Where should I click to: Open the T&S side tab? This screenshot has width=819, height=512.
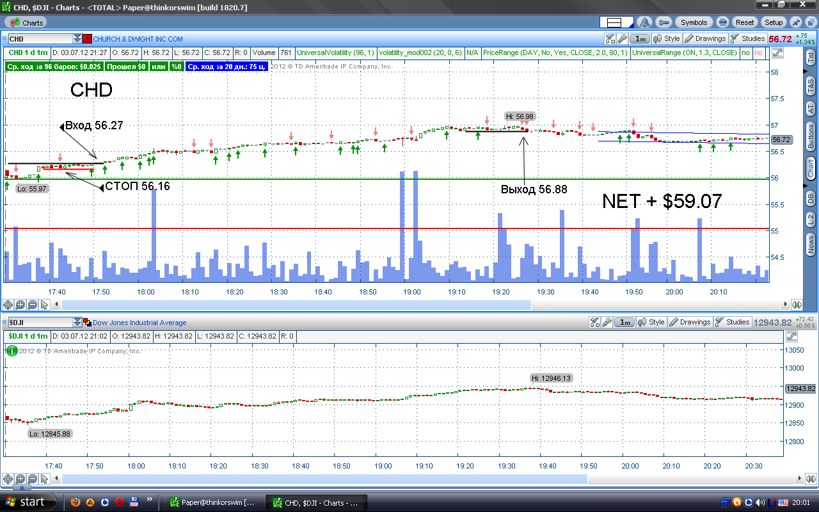[811, 84]
